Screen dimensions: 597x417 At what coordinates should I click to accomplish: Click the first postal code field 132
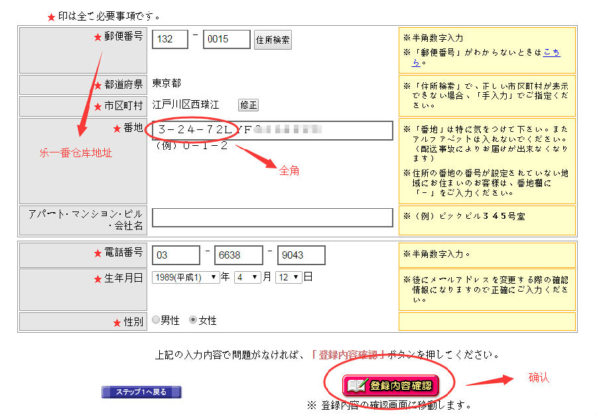tap(170, 39)
